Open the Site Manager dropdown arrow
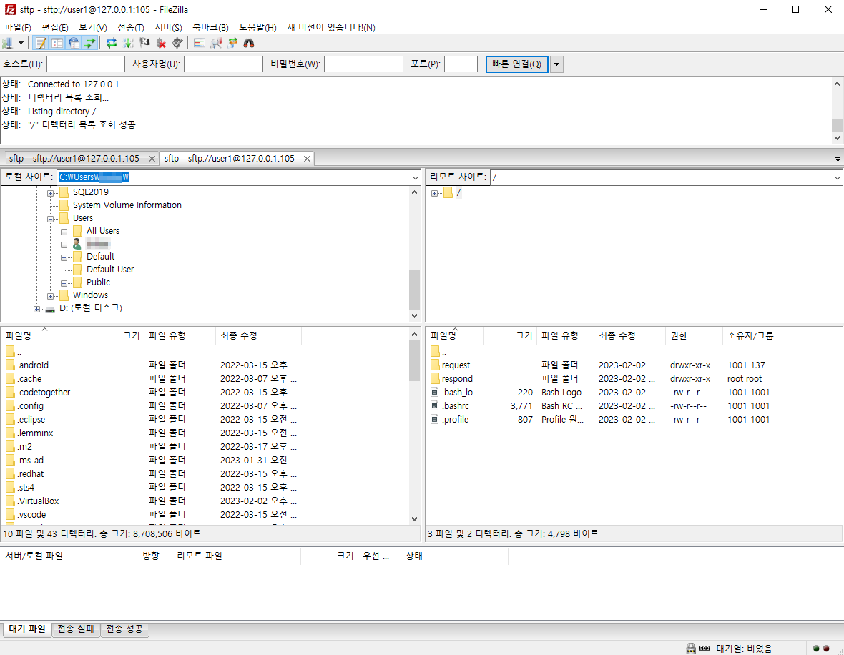This screenshot has width=844, height=655. [x=21, y=43]
